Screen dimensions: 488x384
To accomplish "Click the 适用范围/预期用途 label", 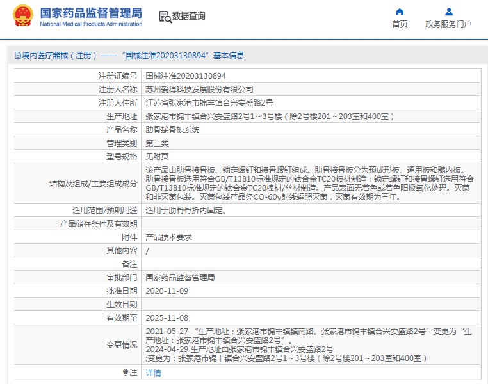I will (104, 210).
